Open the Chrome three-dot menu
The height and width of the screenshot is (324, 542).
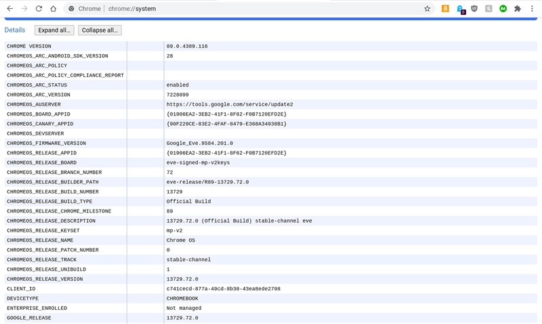point(532,9)
